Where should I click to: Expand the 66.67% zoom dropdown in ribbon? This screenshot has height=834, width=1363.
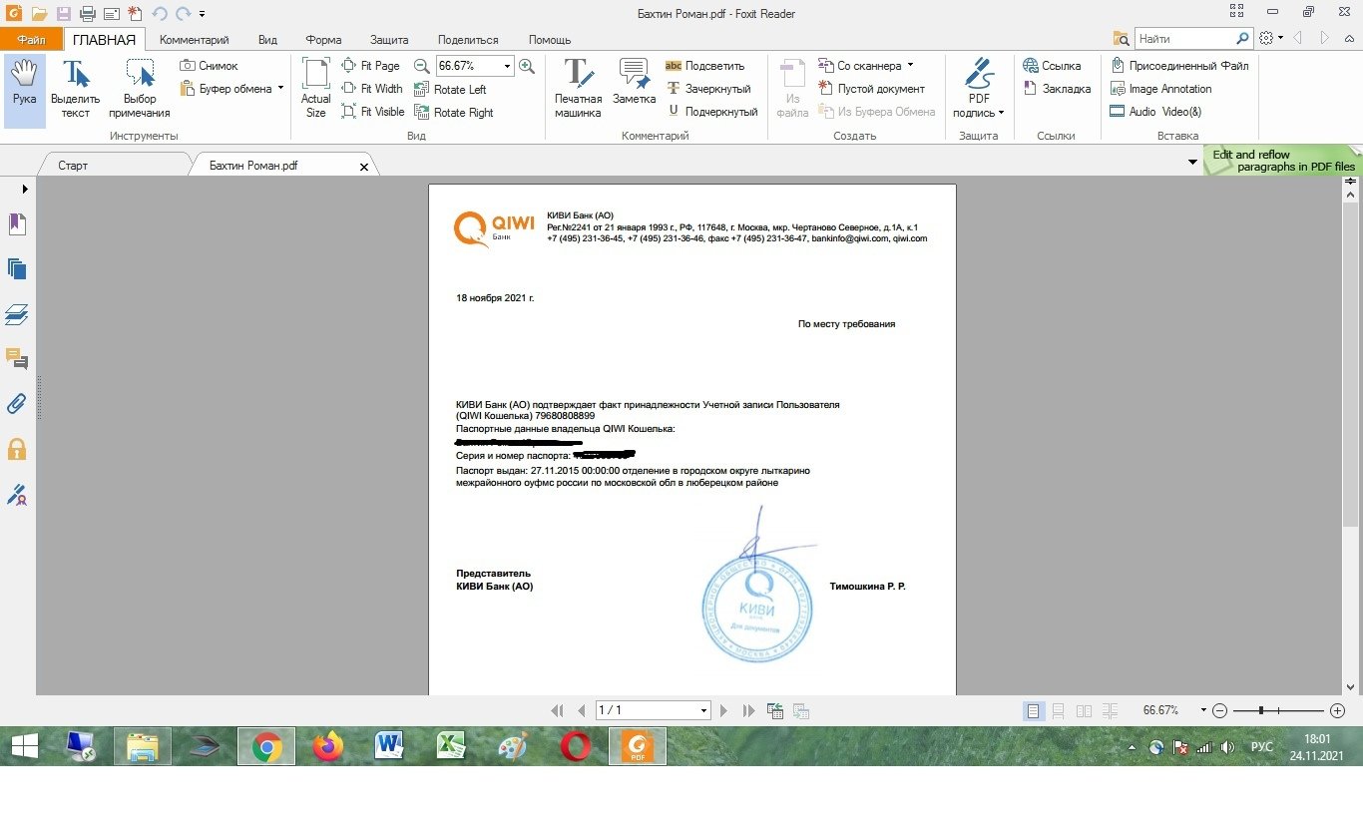pyautogui.click(x=507, y=66)
